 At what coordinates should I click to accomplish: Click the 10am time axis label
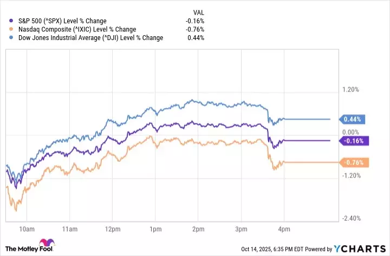point(26,227)
